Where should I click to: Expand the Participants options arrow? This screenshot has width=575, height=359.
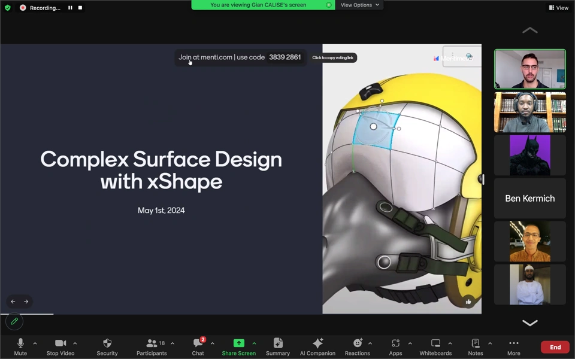172,343
